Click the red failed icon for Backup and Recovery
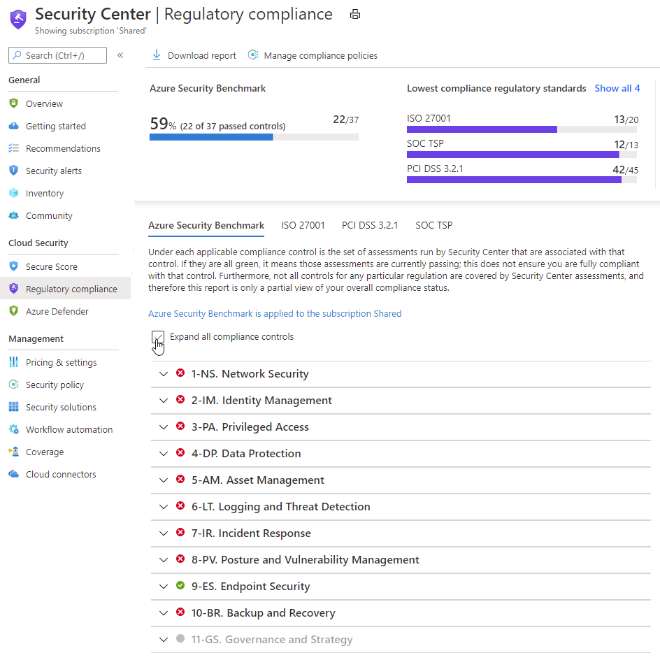The image size is (660, 660). tap(180, 612)
